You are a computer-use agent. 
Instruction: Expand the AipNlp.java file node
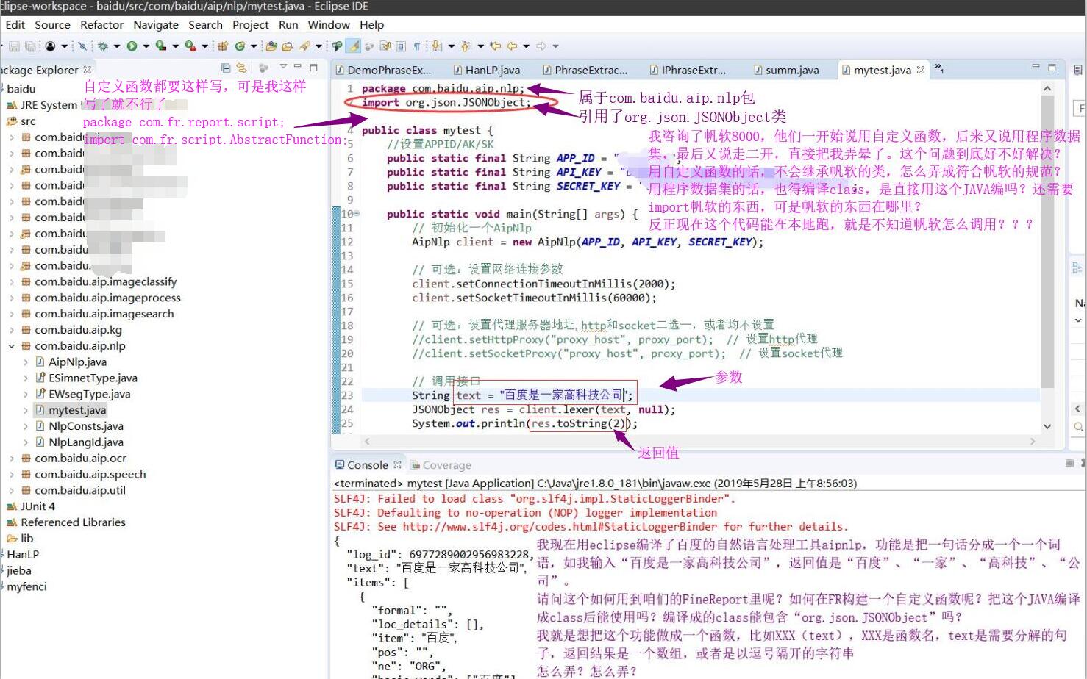click(26, 362)
